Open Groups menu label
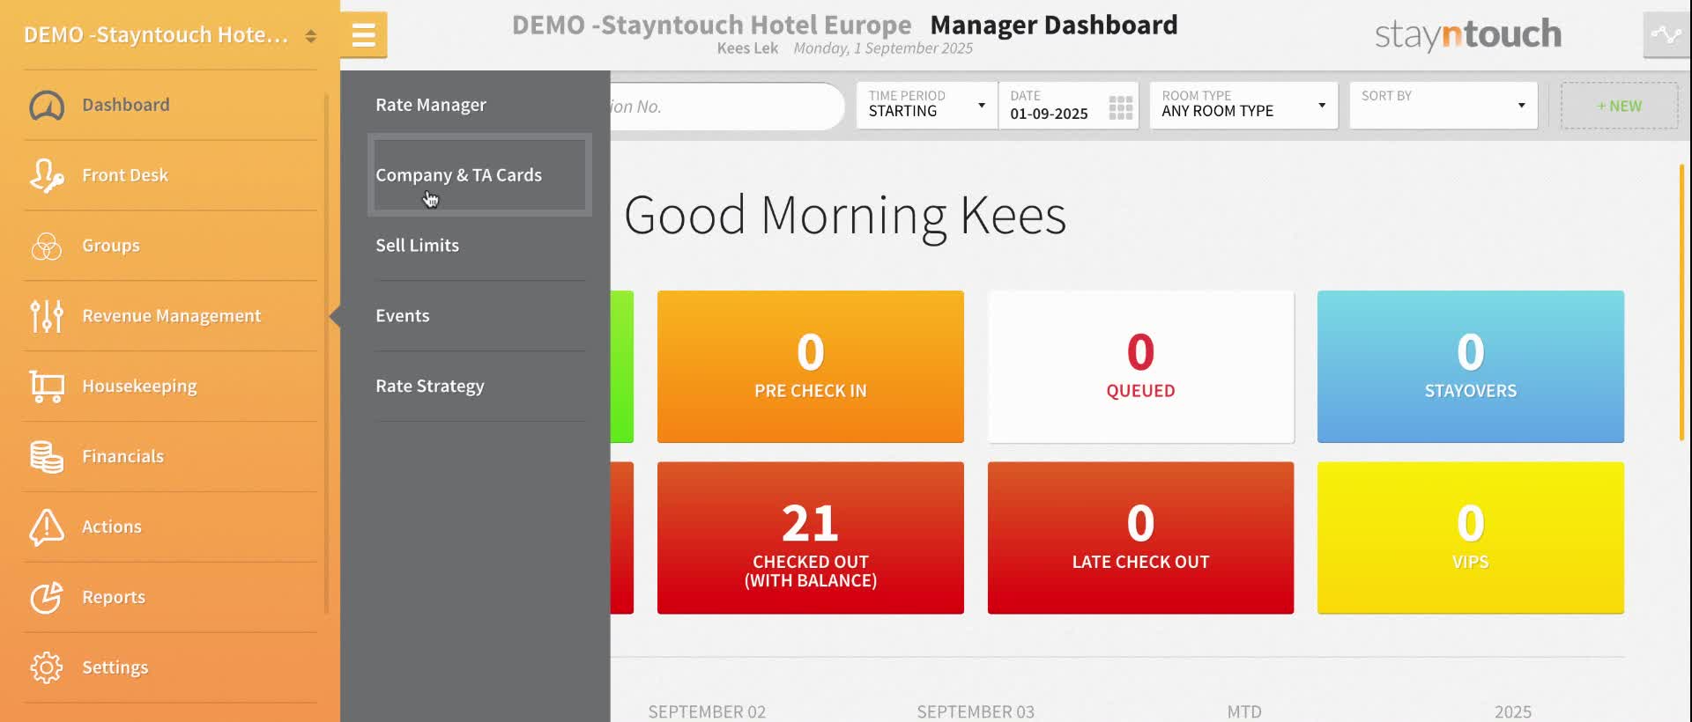The image size is (1692, 722). (x=111, y=246)
